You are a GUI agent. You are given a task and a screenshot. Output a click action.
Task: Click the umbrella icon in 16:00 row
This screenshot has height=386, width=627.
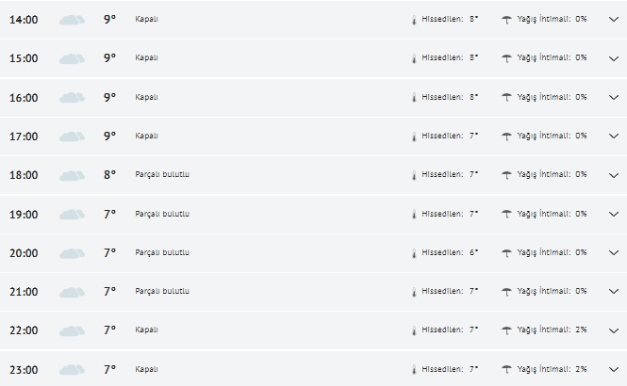[506, 97]
